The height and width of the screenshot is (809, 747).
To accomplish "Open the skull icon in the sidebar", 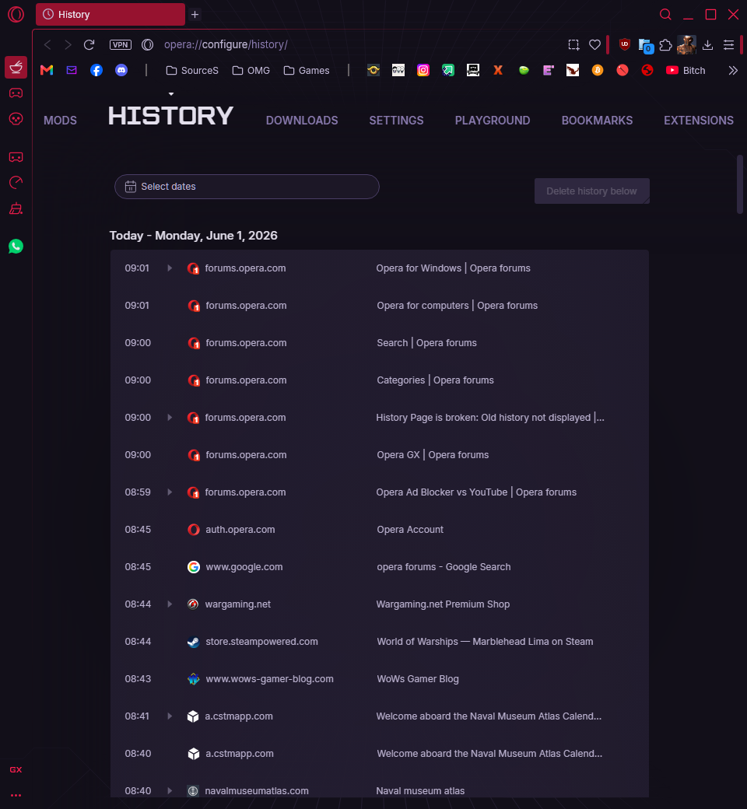I will 16,119.
